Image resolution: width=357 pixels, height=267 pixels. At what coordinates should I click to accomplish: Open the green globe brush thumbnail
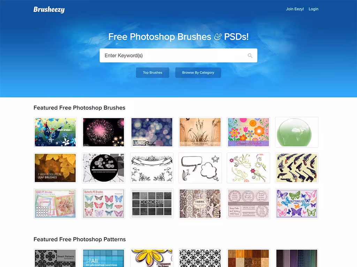297,132
